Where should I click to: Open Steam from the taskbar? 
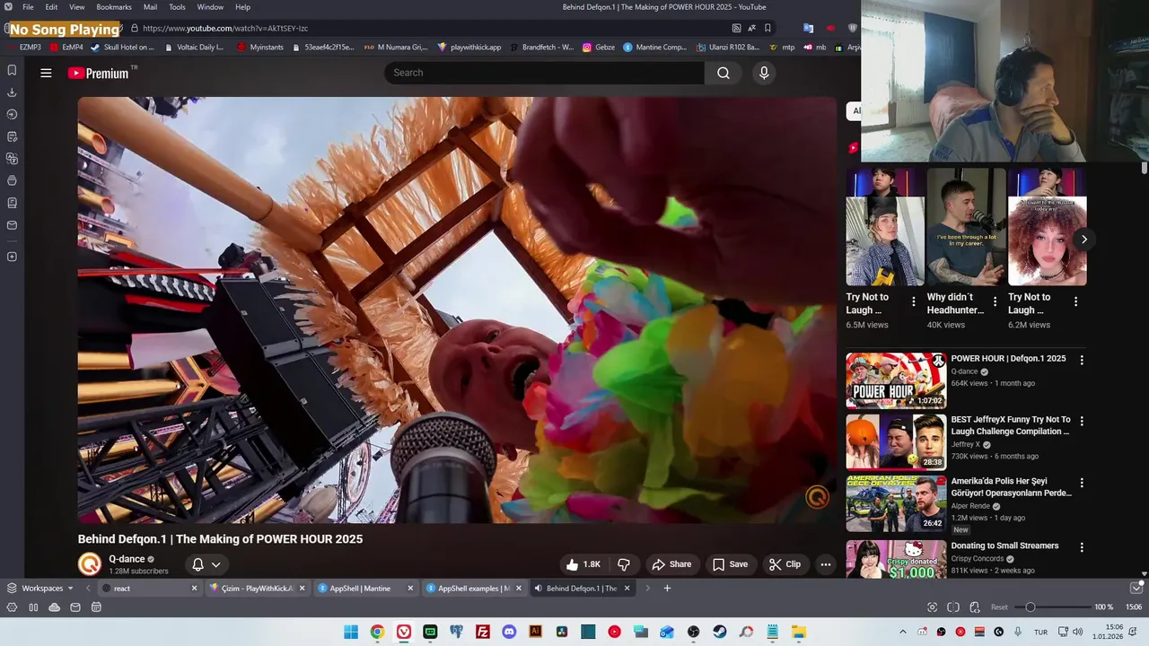point(720,633)
